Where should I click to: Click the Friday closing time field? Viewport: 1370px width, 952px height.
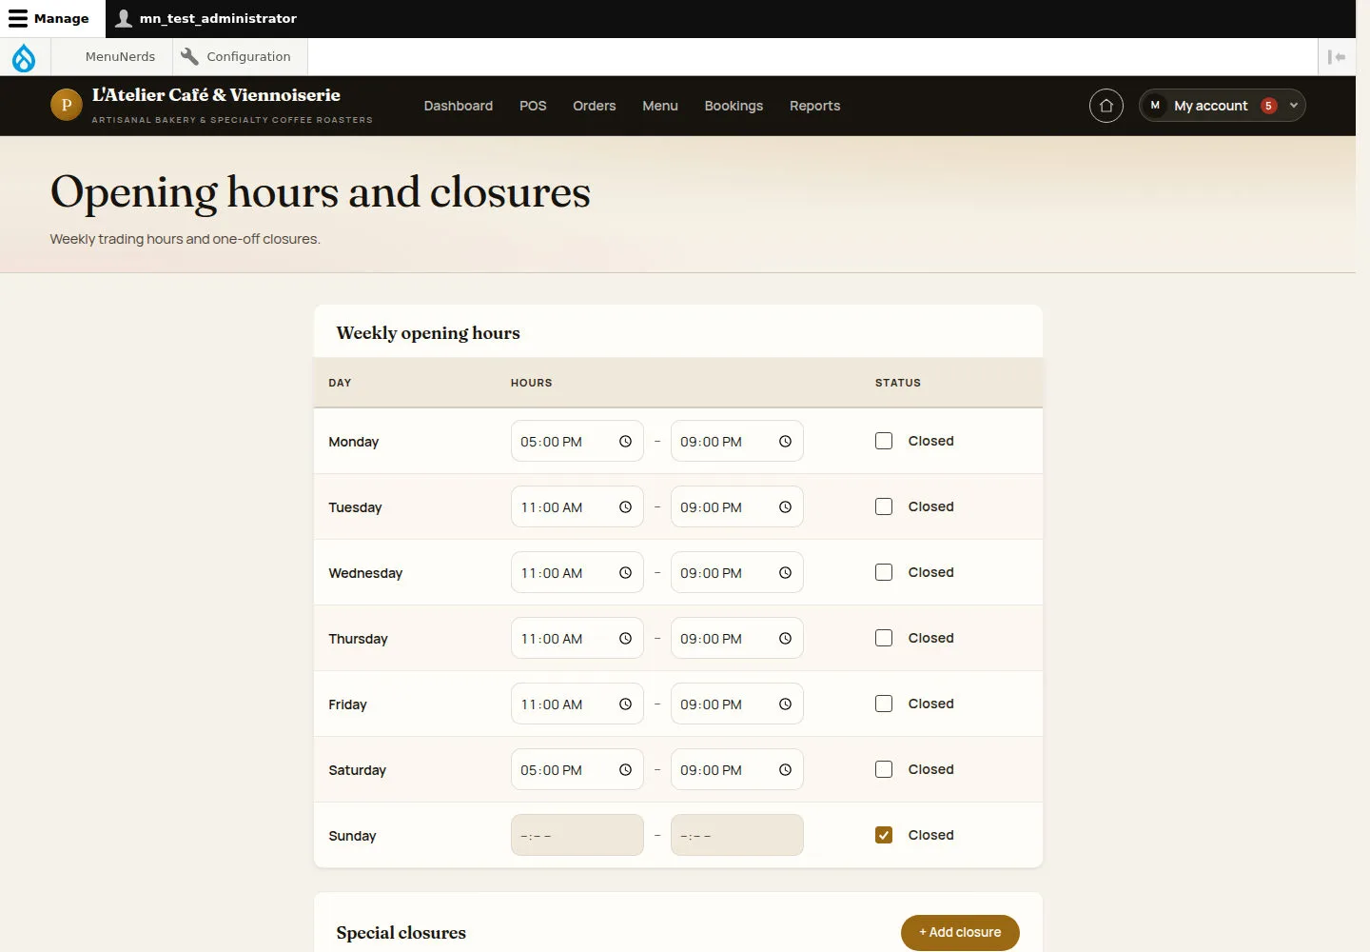(737, 704)
